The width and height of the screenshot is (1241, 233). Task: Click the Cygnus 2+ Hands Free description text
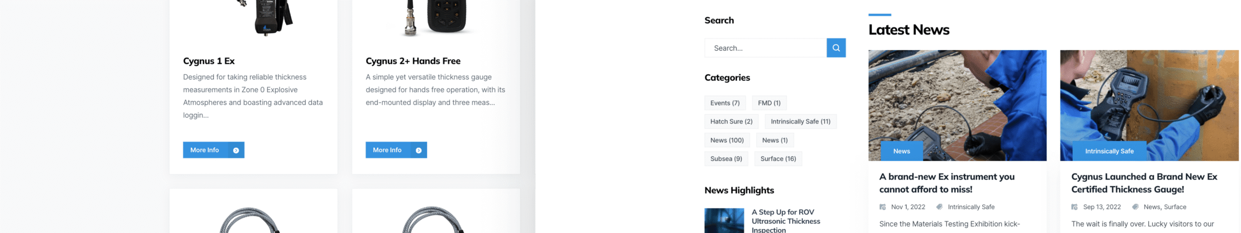435,90
